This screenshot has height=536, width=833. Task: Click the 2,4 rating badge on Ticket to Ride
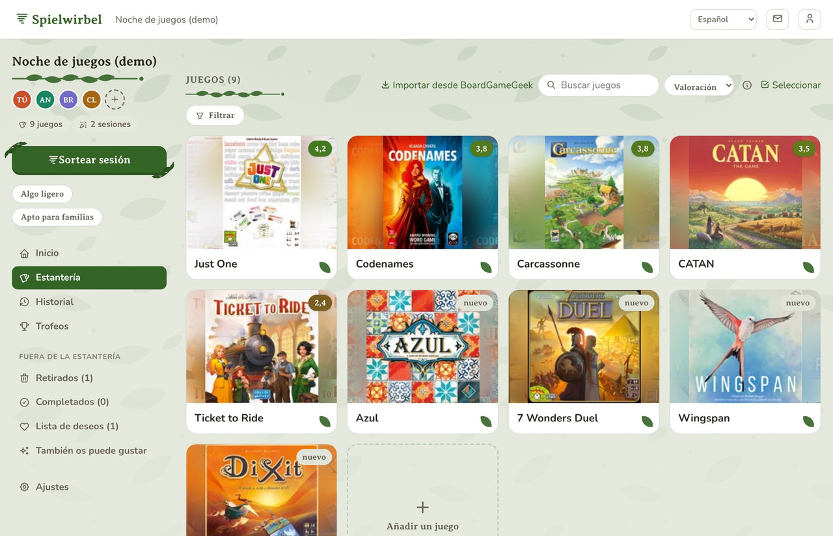320,303
